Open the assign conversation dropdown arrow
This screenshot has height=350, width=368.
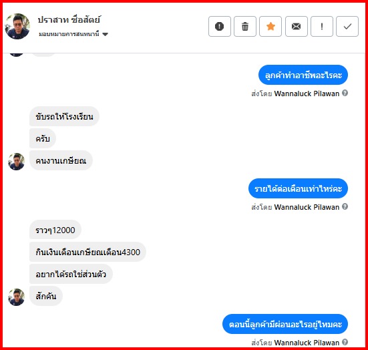click(x=105, y=34)
